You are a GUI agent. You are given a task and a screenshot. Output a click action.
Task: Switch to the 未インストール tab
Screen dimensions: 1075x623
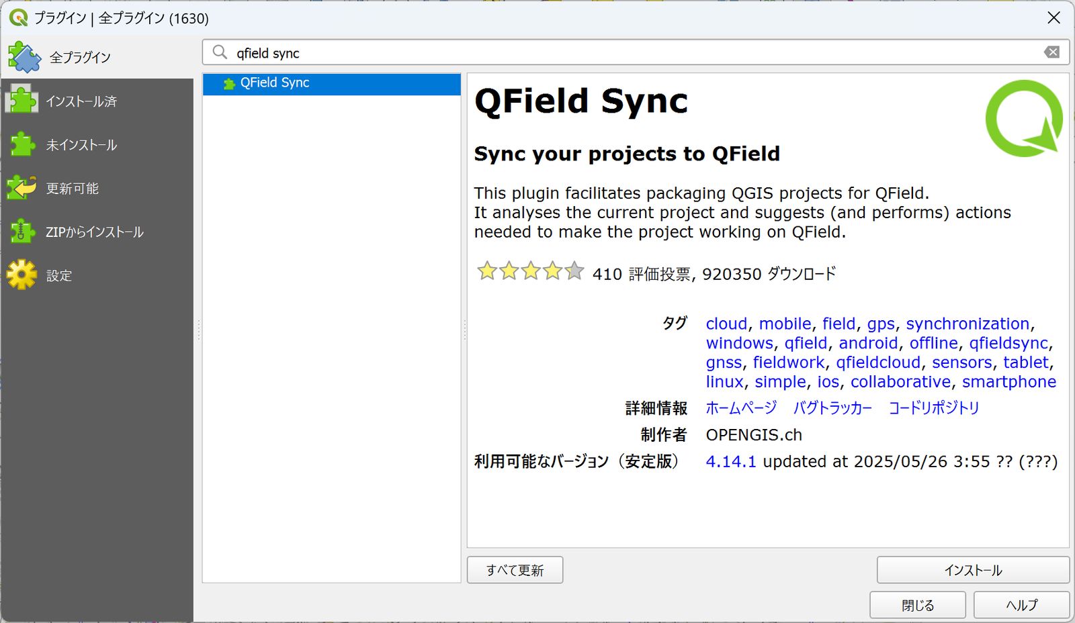pos(97,144)
